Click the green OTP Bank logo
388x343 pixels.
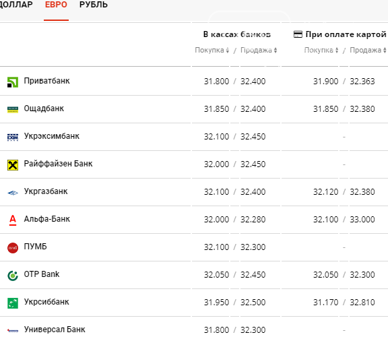[13, 276]
